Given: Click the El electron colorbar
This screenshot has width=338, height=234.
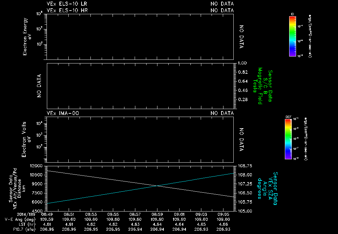Looking at the screenshot, I should pyautogui.click(x=292, y=36).
